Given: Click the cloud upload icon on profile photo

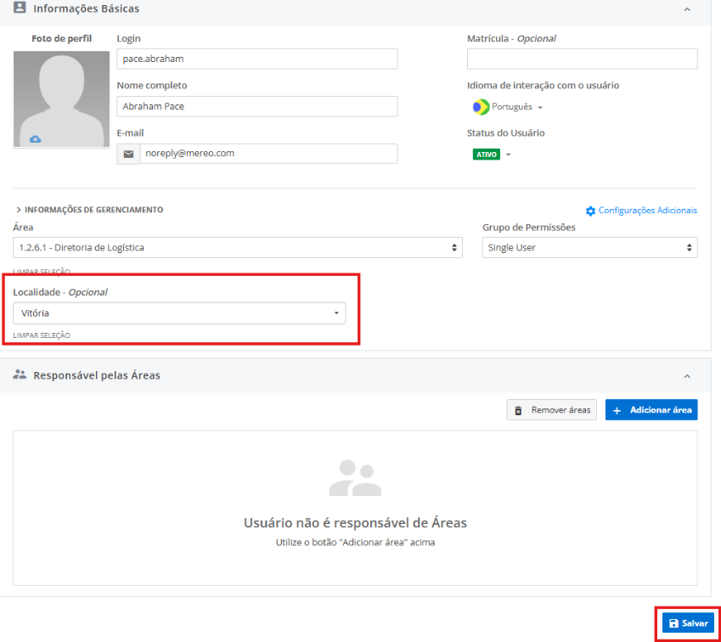Looking at the screenshot, I should pyautogui.click(x=35, y=139).
